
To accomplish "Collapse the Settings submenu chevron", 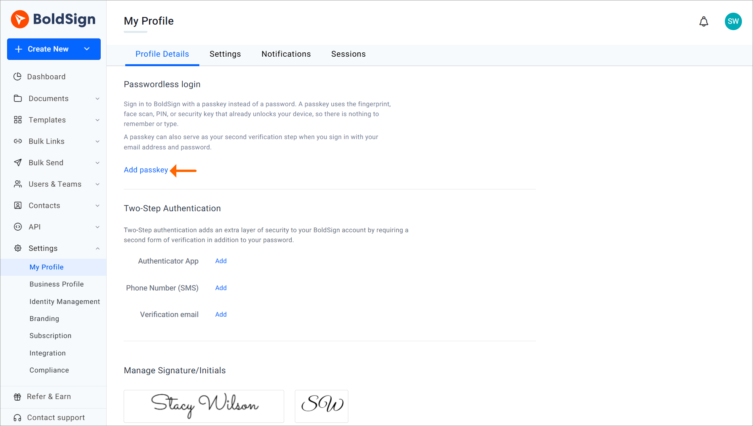I will click(x=97, y=248).
